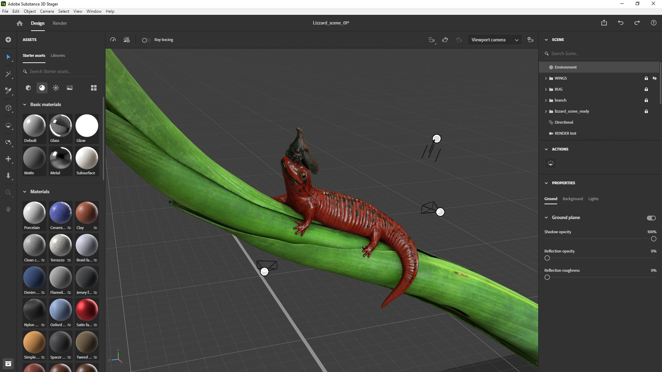Select the Orbit camera tool
The width and height of the screenshot is (662, 372).
[8, 142]
